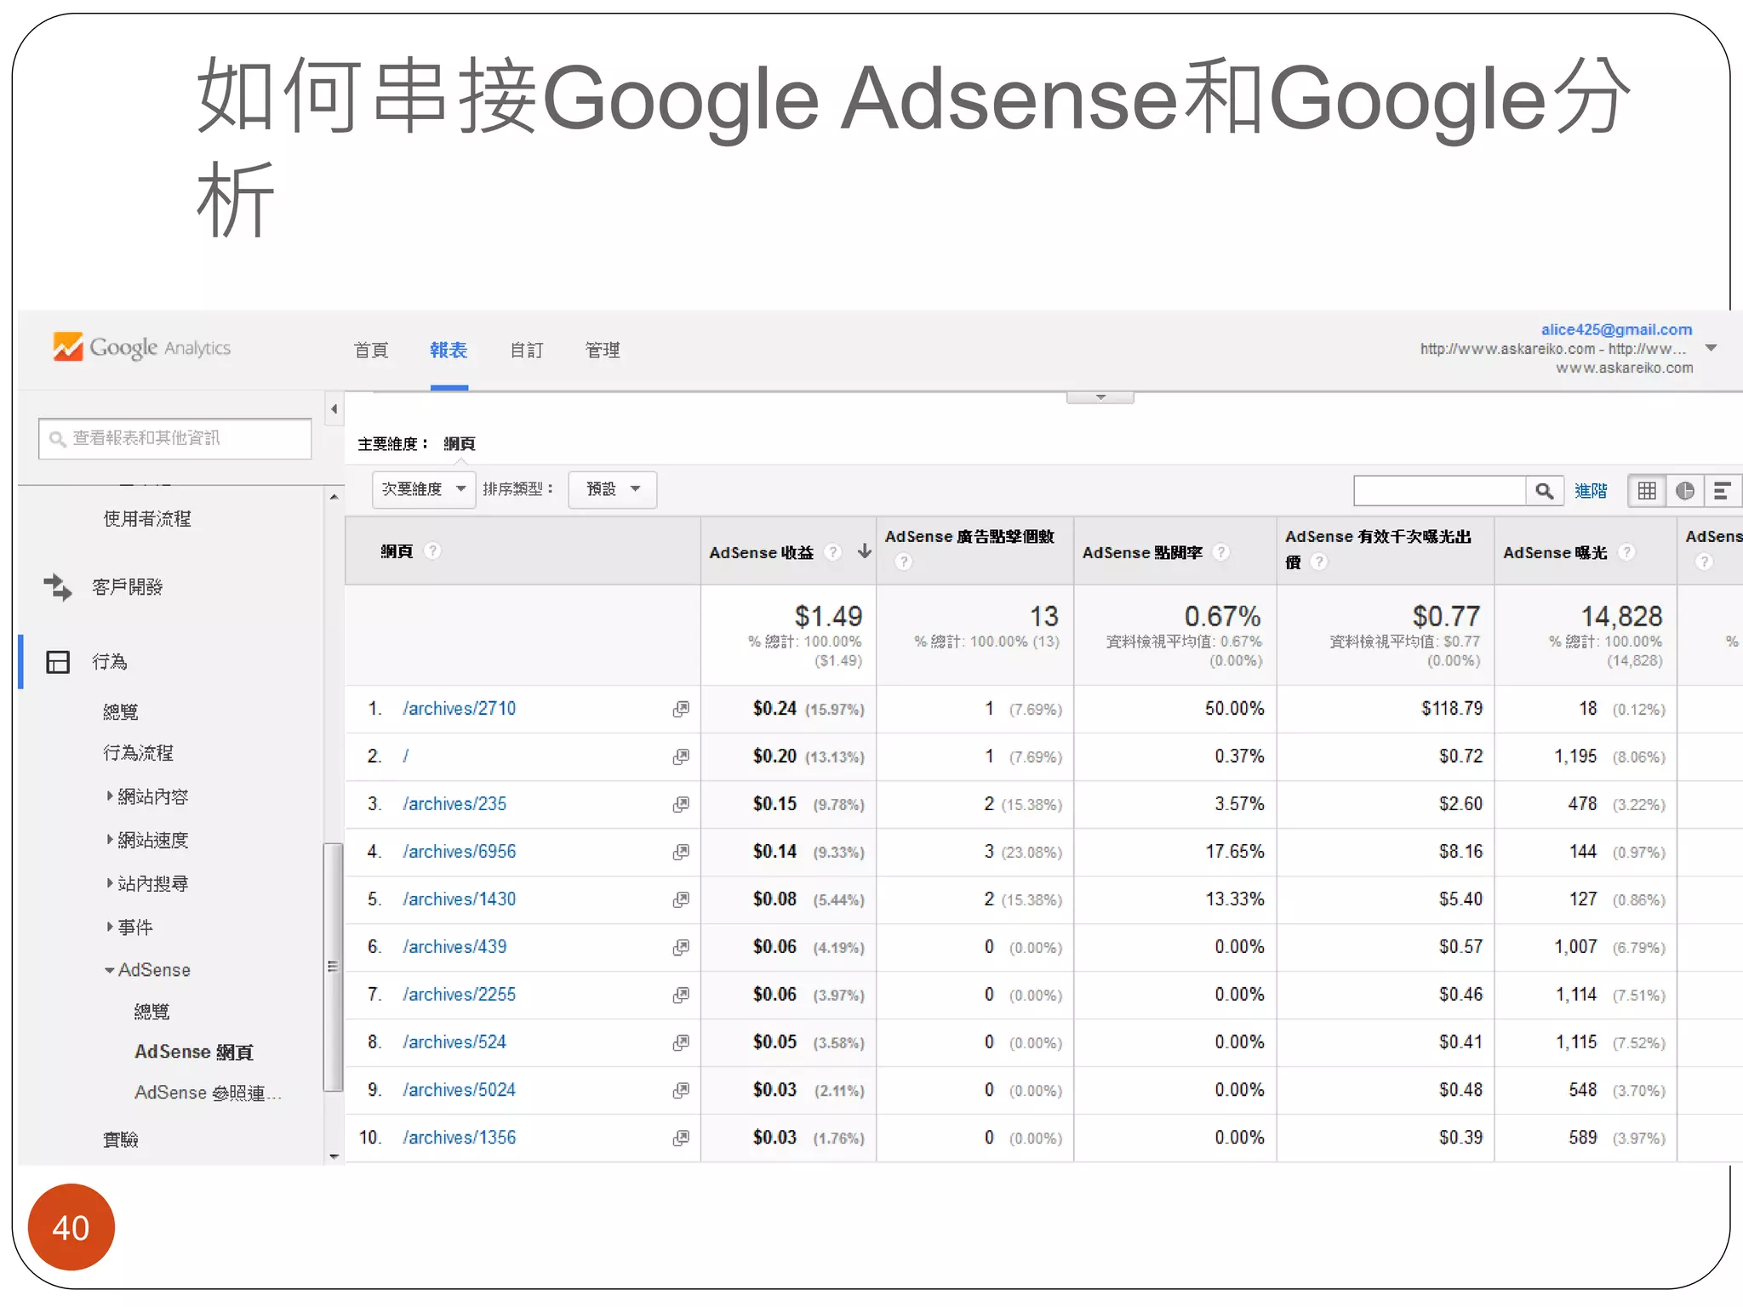
Task: Open 實驗 in the sidebar
Action: click(x=120, y=1139)
